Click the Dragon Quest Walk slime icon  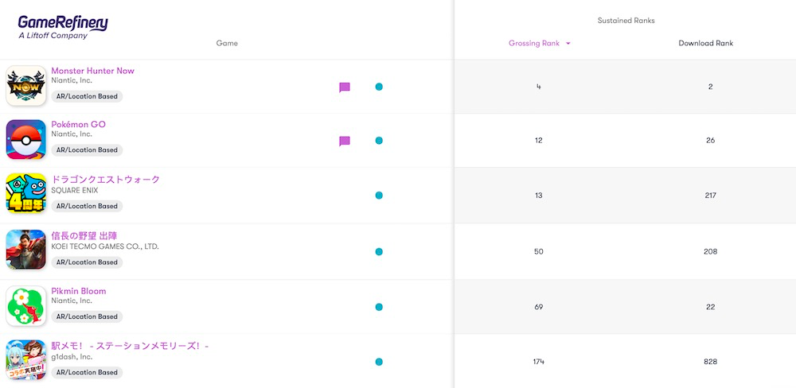(25, 194)
